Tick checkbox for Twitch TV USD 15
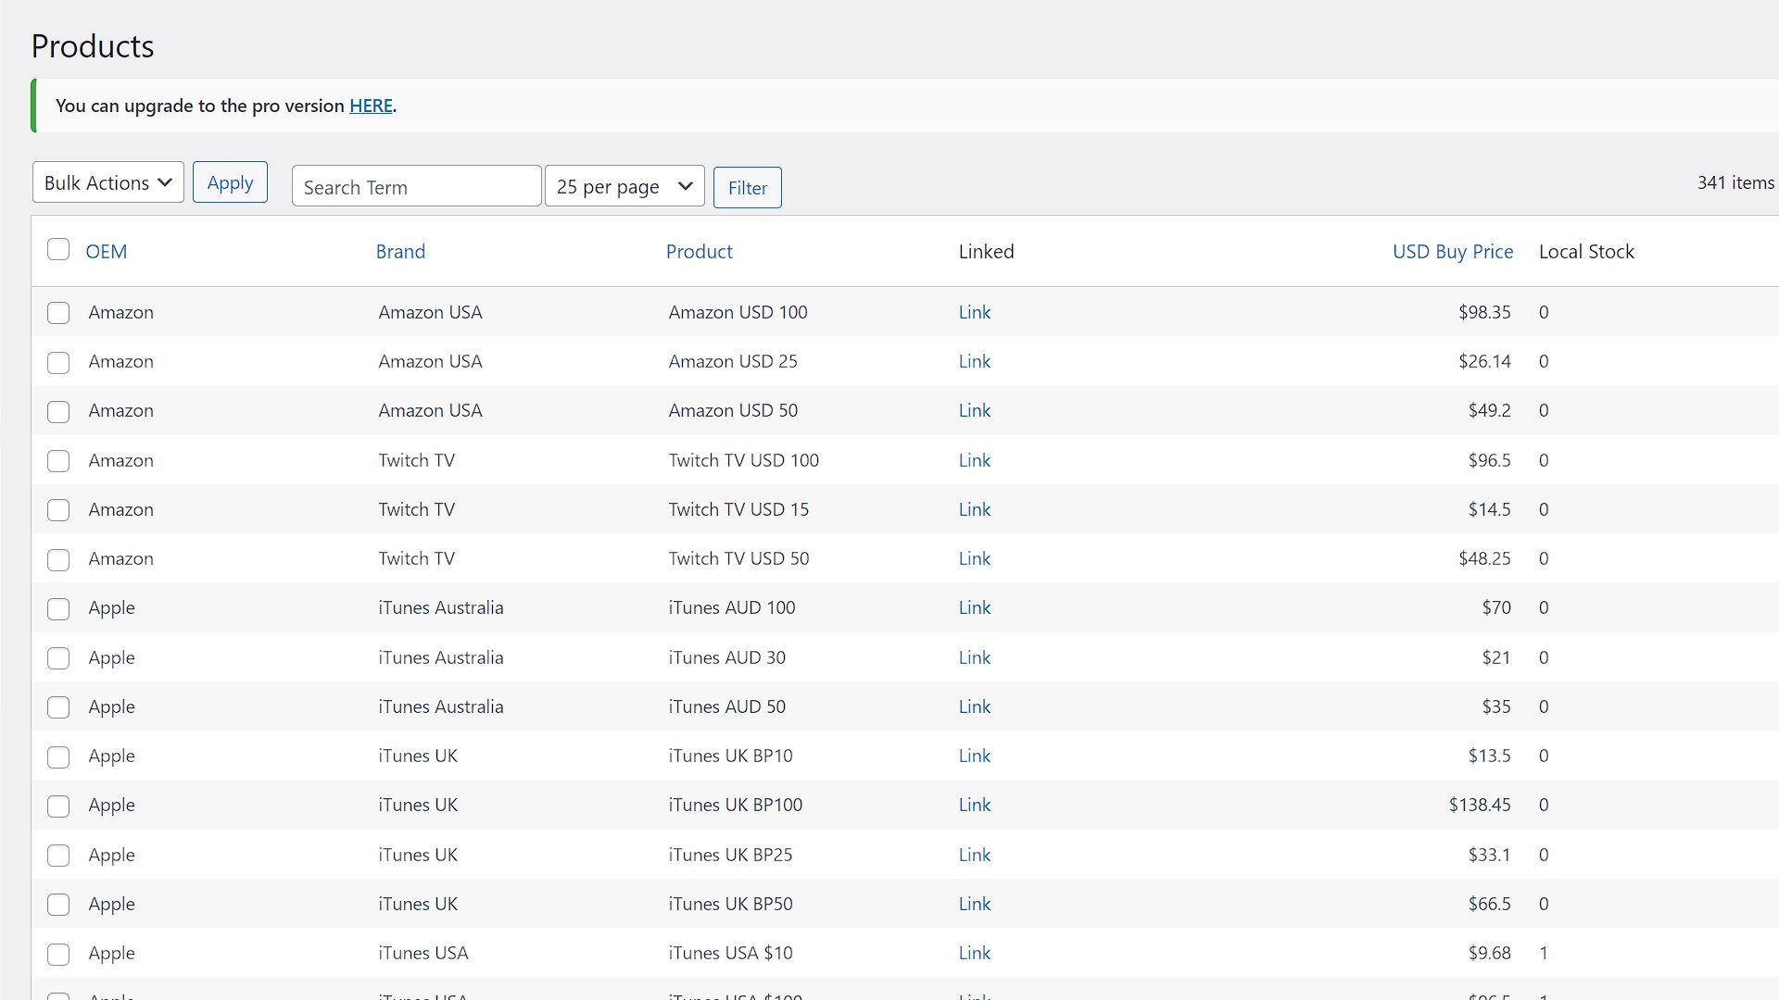 point(58,510)
